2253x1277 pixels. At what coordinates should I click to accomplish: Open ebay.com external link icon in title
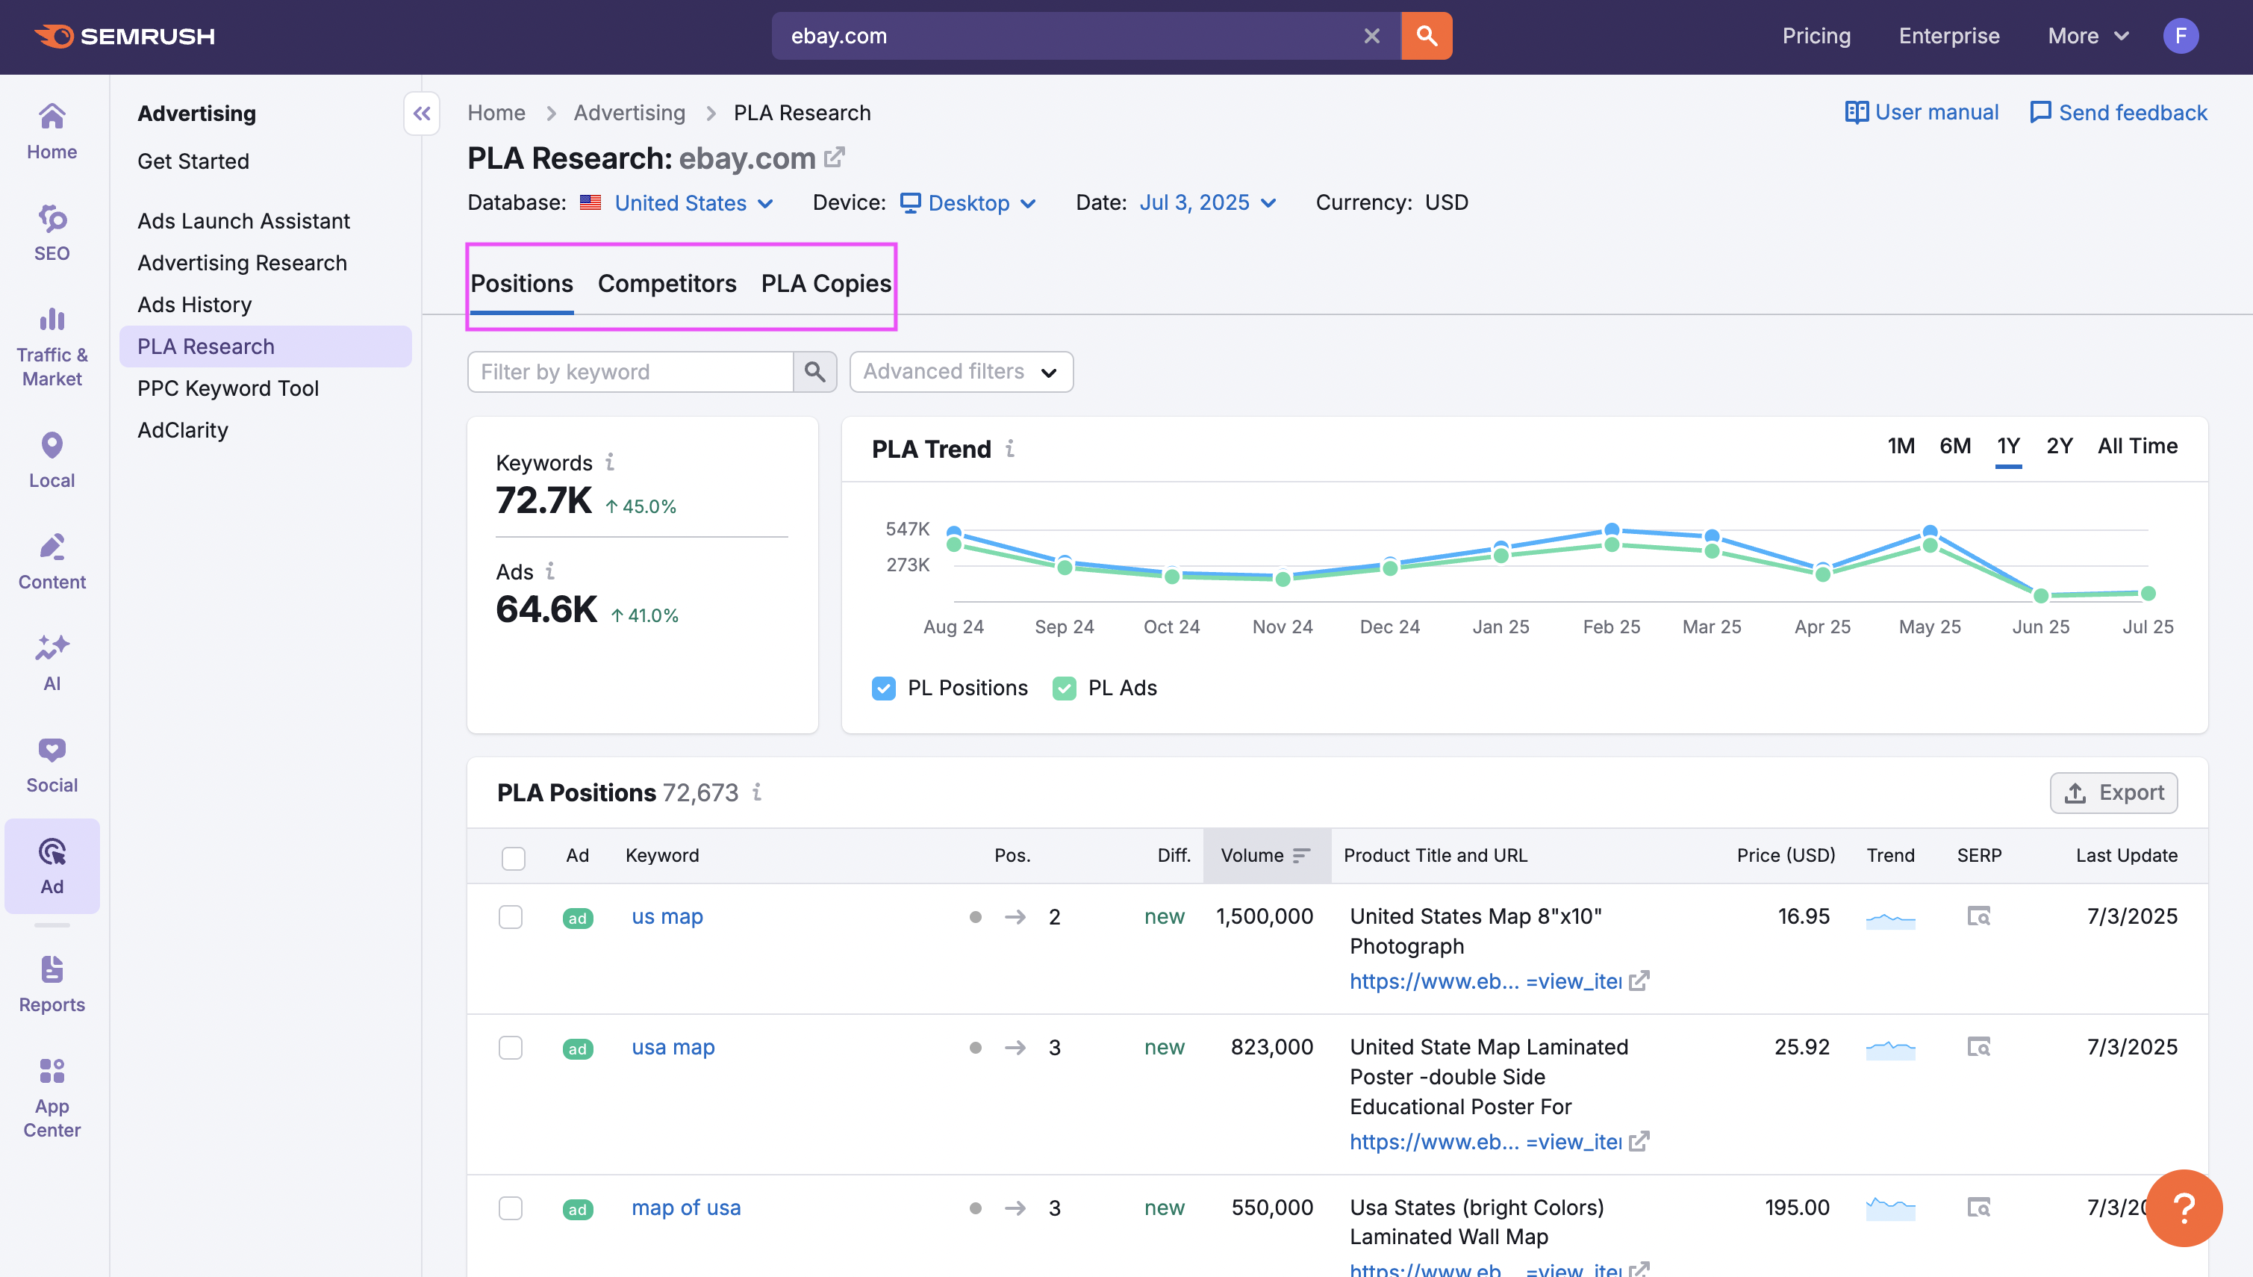click(x=835, y=158)
